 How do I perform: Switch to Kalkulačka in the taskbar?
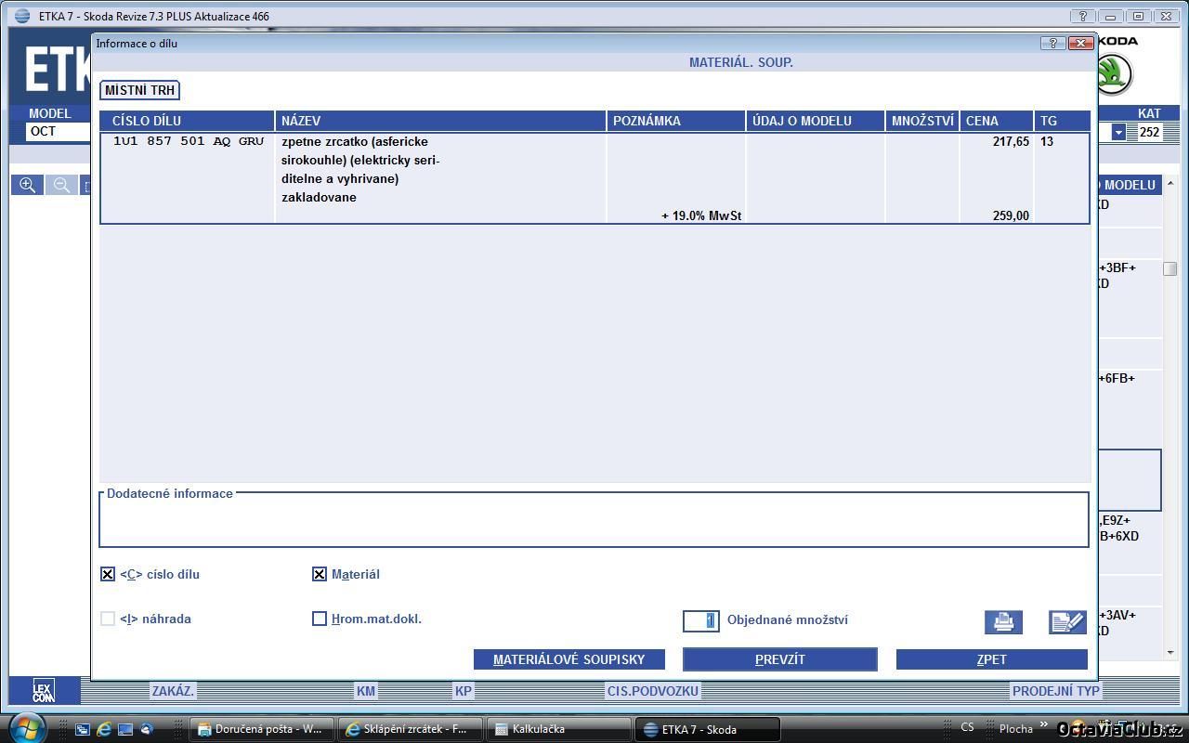[x=557, y=729]
